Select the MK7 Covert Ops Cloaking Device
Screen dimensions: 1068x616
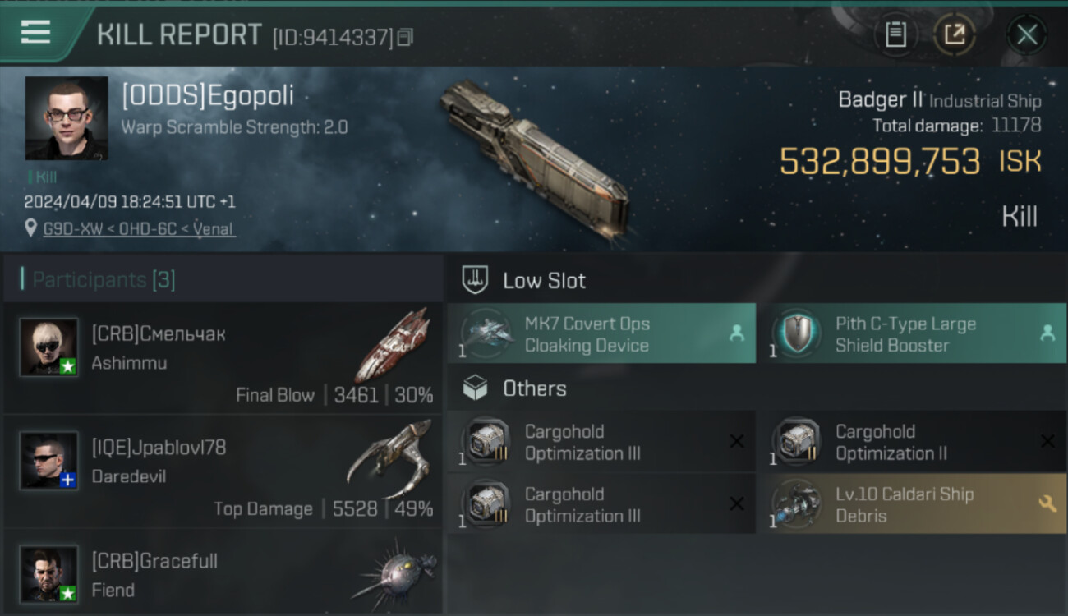tap(601, 333)
